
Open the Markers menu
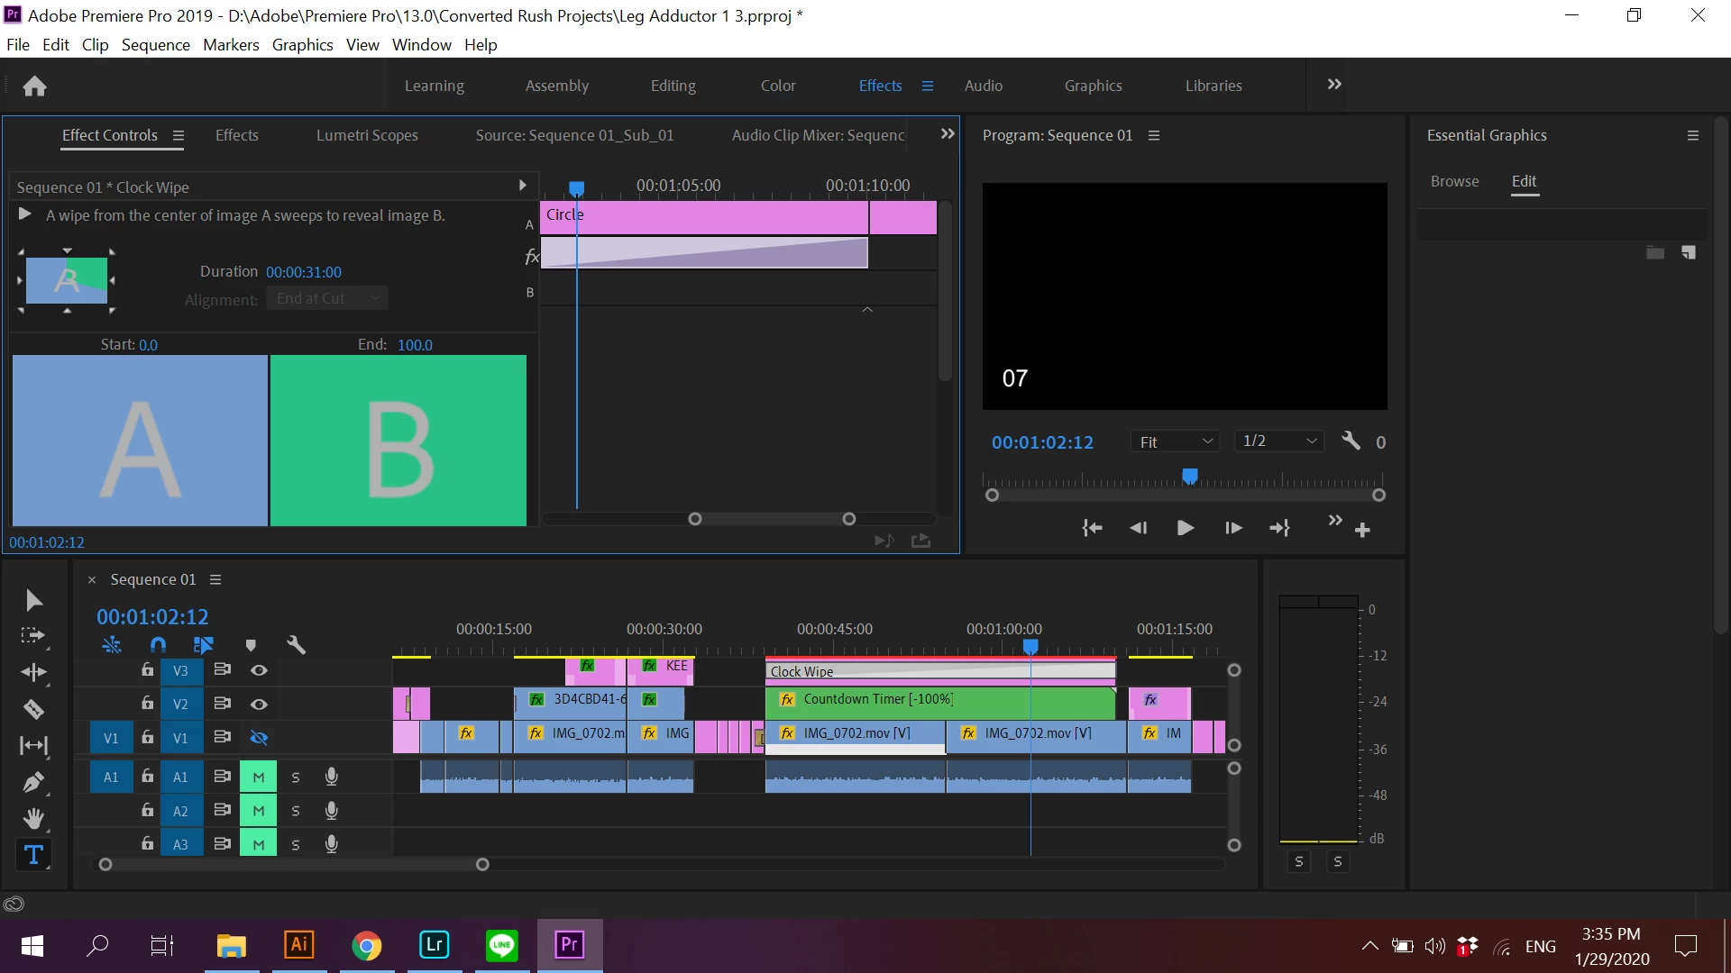[x=231, y=45]
